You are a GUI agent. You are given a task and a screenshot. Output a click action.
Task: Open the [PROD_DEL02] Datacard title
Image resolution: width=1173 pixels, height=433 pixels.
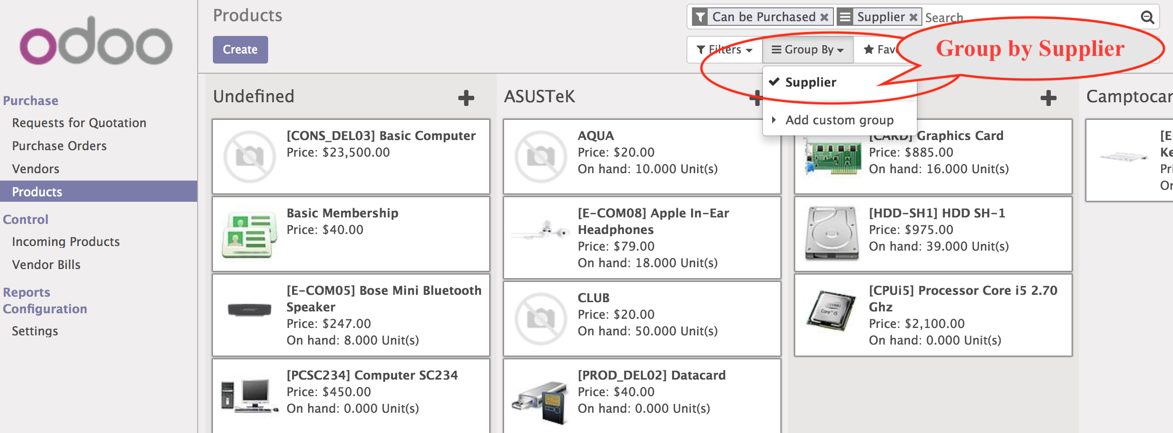click(651, 375)
